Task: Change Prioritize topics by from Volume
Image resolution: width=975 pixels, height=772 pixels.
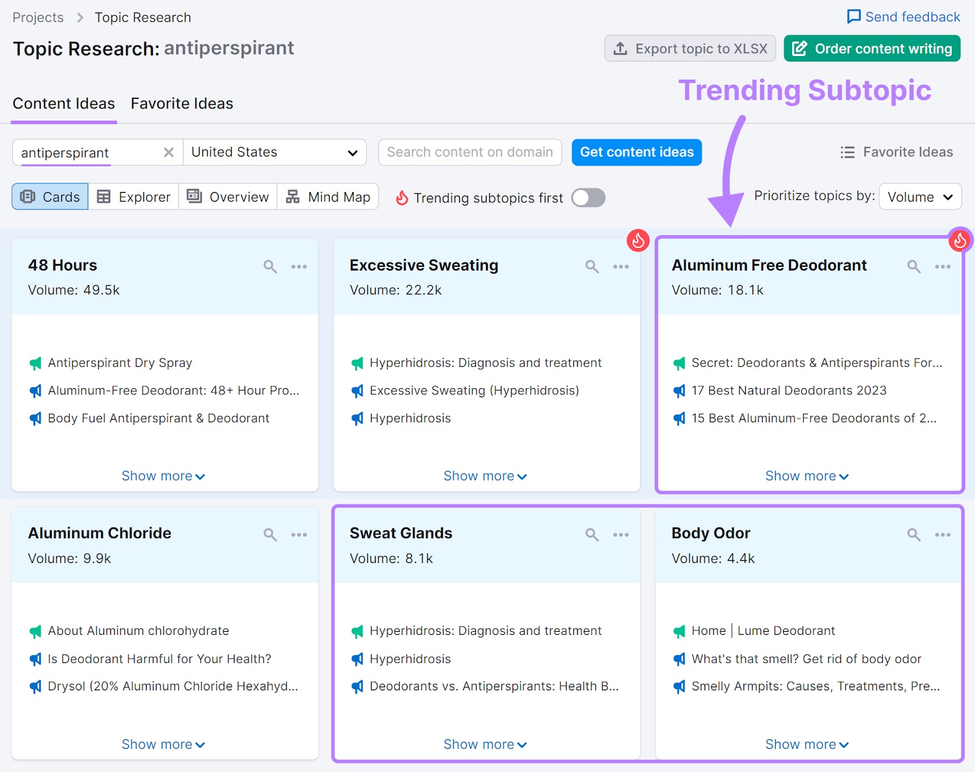Action: pyautogui.click(x=920, y=197)
